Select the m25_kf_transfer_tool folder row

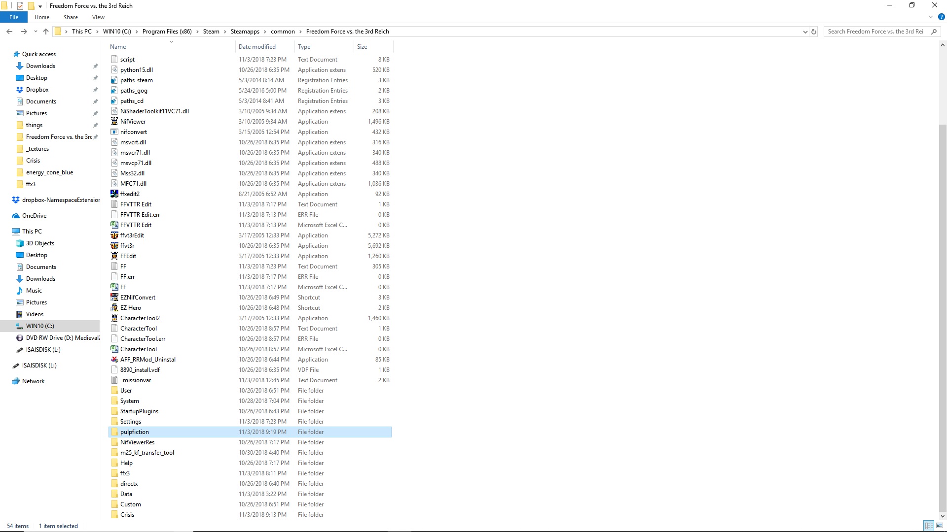(x=250, y=453)
